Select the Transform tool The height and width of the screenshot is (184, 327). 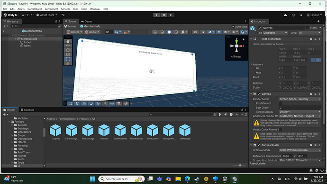click(68, 64)
